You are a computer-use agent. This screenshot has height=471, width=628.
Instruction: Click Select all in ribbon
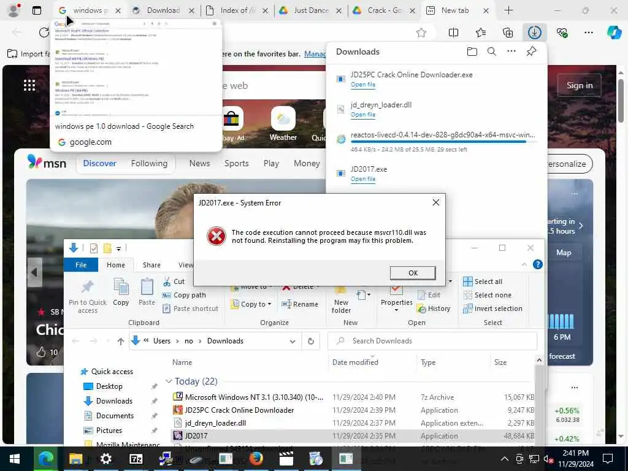pos(483,281)
